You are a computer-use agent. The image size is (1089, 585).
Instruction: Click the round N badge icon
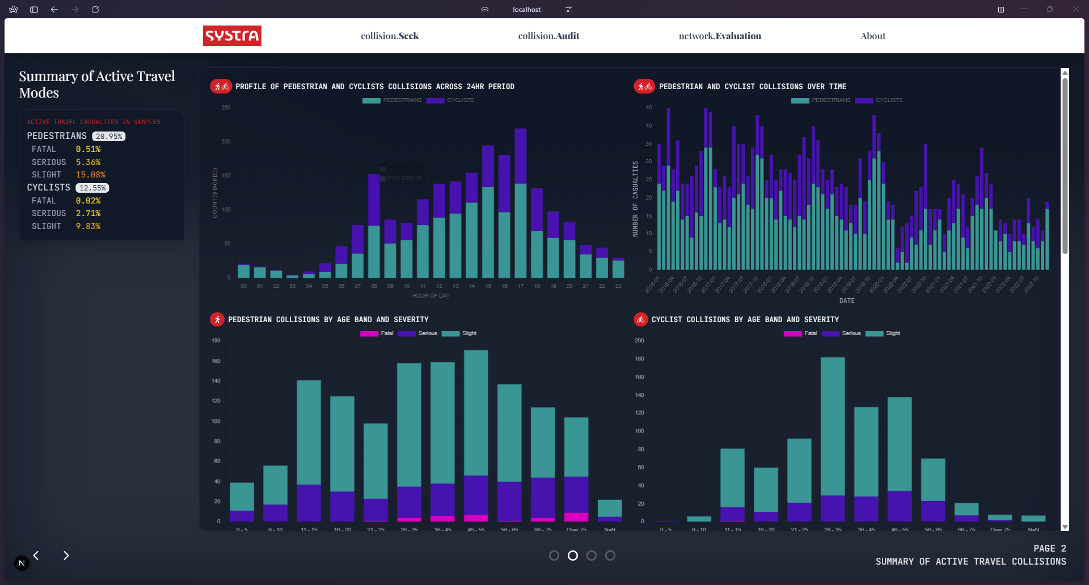tap(22, 563)
